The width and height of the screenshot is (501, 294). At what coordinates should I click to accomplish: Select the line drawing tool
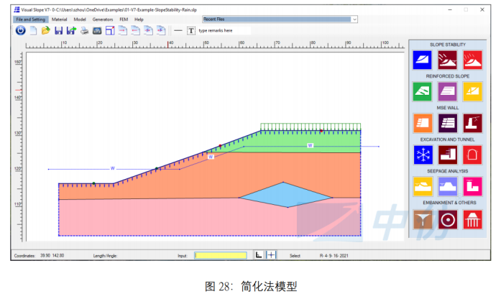(x=178, y=30)
